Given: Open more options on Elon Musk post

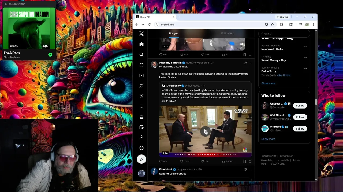Looking at the screenshot, I should tap(250, 170).
